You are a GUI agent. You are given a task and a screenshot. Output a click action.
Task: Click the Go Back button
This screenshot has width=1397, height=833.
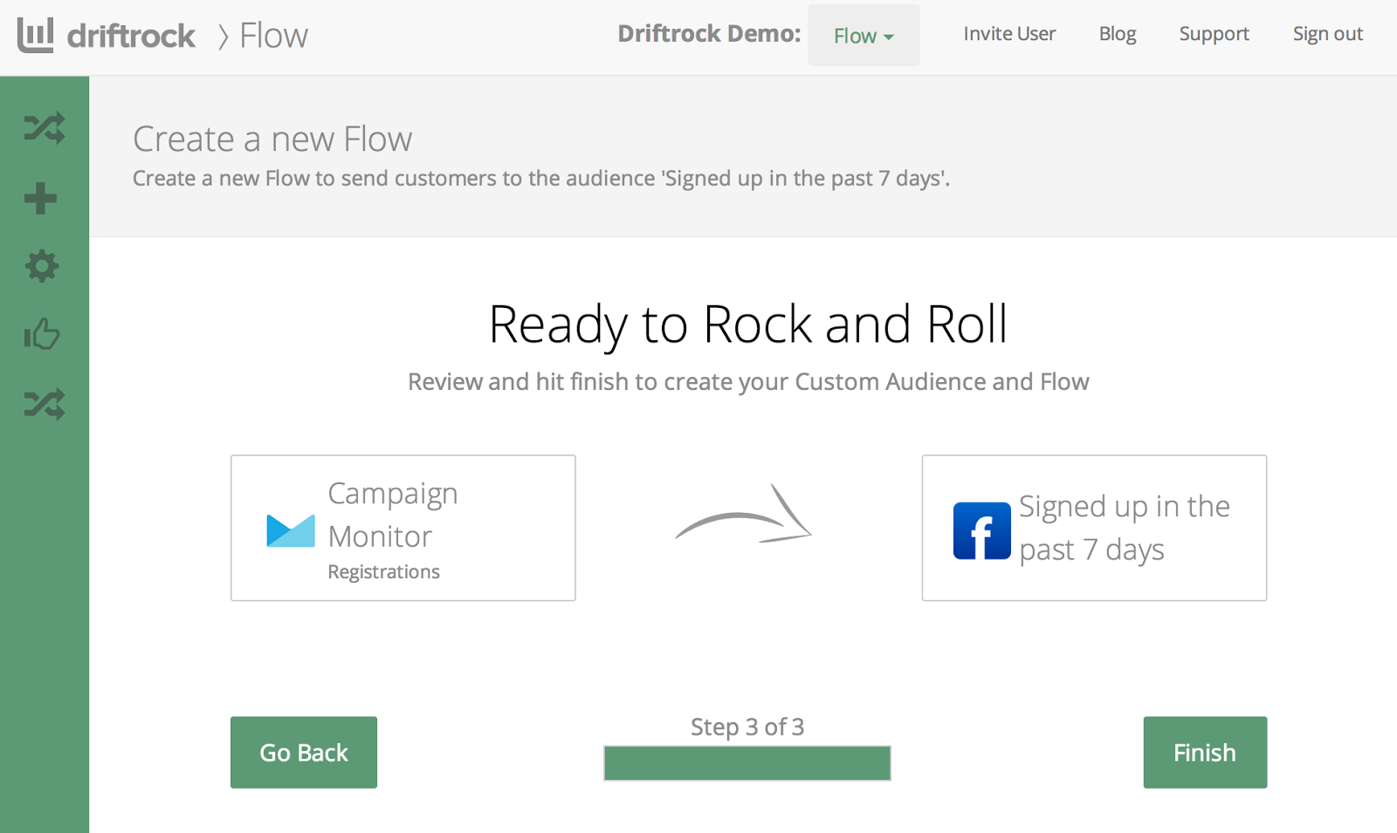(304, 753)
